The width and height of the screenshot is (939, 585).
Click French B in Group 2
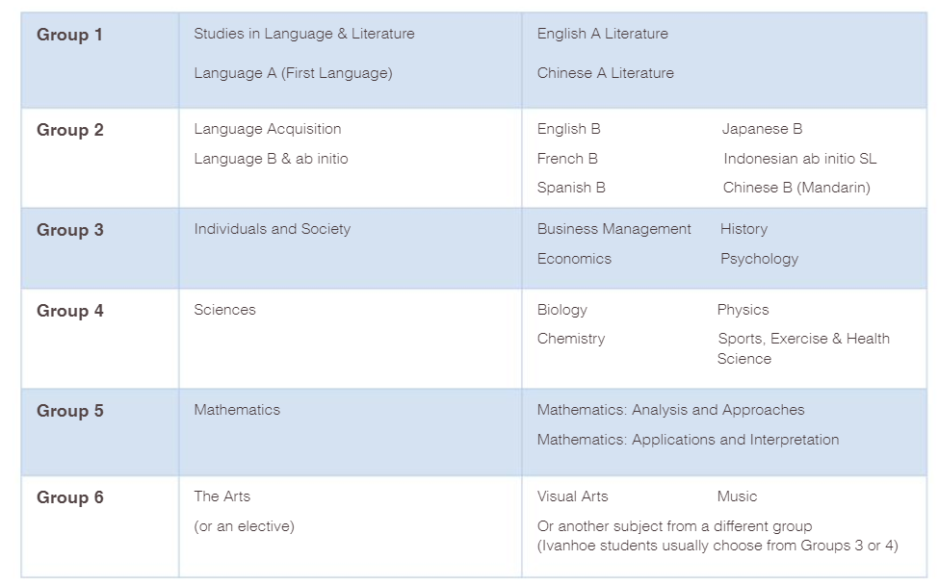pyautogui.click(x=567, y=159)
